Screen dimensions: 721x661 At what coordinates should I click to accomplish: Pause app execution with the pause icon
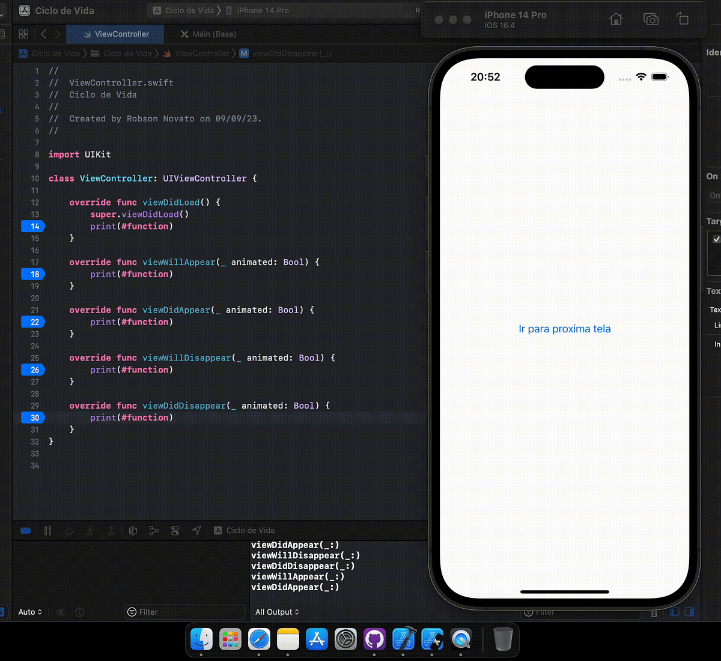[x=48, y=531]
